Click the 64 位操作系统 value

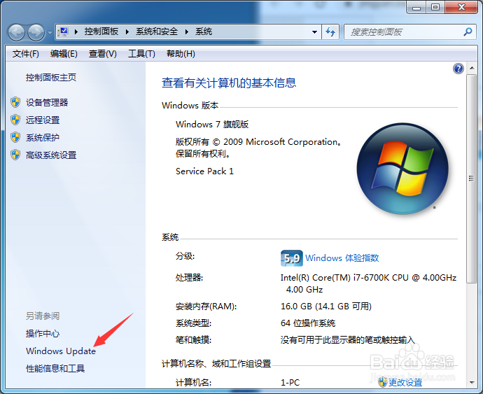point(308,323)
